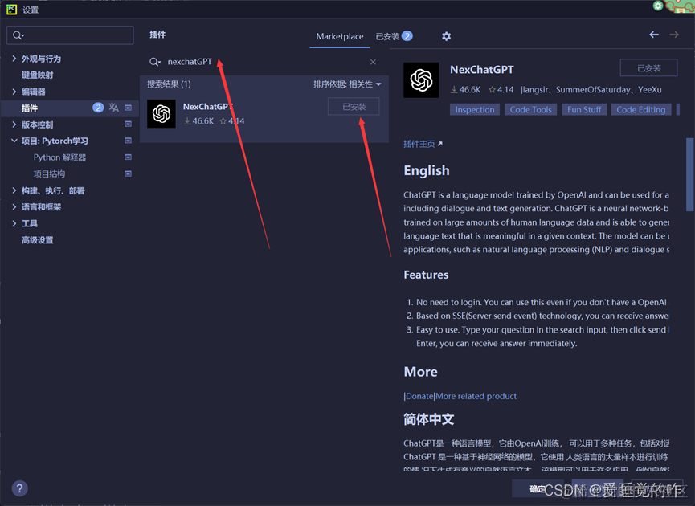Select 键盘映射 in the settings tree
This screenshot has height=506, width=695.
[x=37, y=75]
